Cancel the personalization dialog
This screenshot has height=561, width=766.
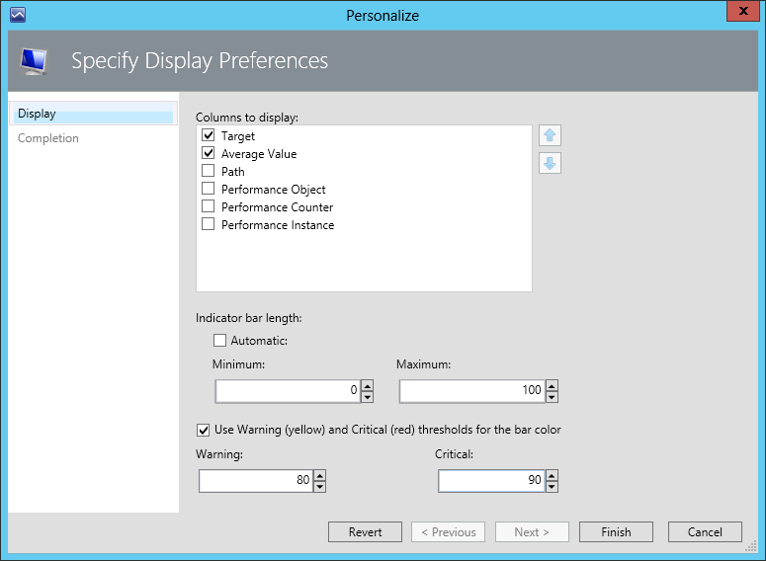point(705,531)
